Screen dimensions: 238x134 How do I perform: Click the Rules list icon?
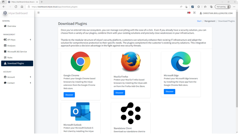click(x=5, y=58)
